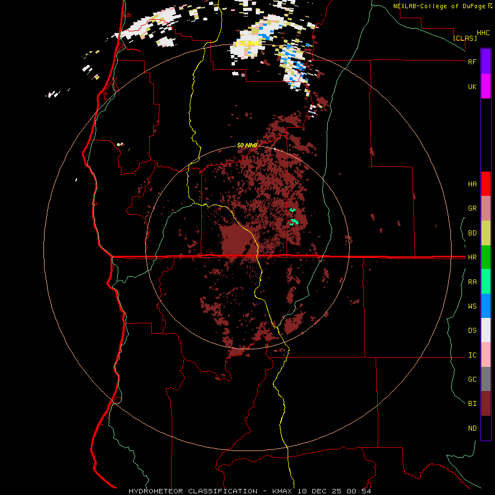Click the HR legend label
The height and width of the screenshot is (495, 495).
[472, 257]
